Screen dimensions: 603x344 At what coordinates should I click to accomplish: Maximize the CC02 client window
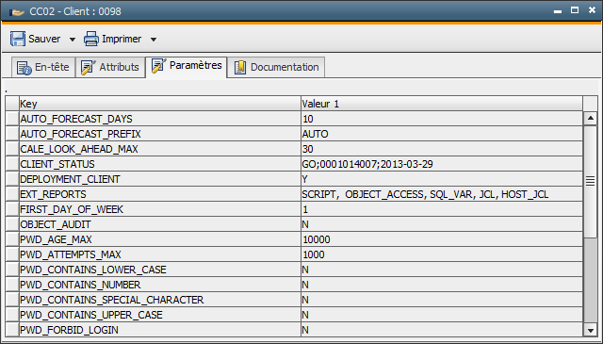coord(575,10)
